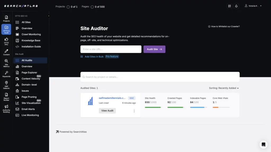The height and width of the screenshot is (152, 271).
Task: Open the chat support widget icon
Action: 263,144
